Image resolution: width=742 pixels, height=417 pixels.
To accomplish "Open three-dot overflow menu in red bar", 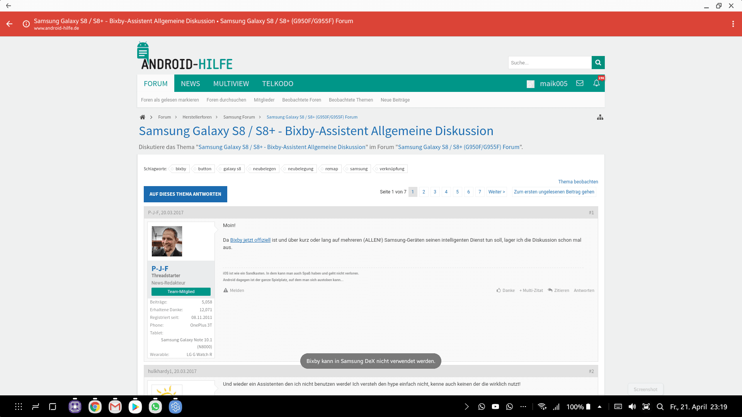I will 733,24.
